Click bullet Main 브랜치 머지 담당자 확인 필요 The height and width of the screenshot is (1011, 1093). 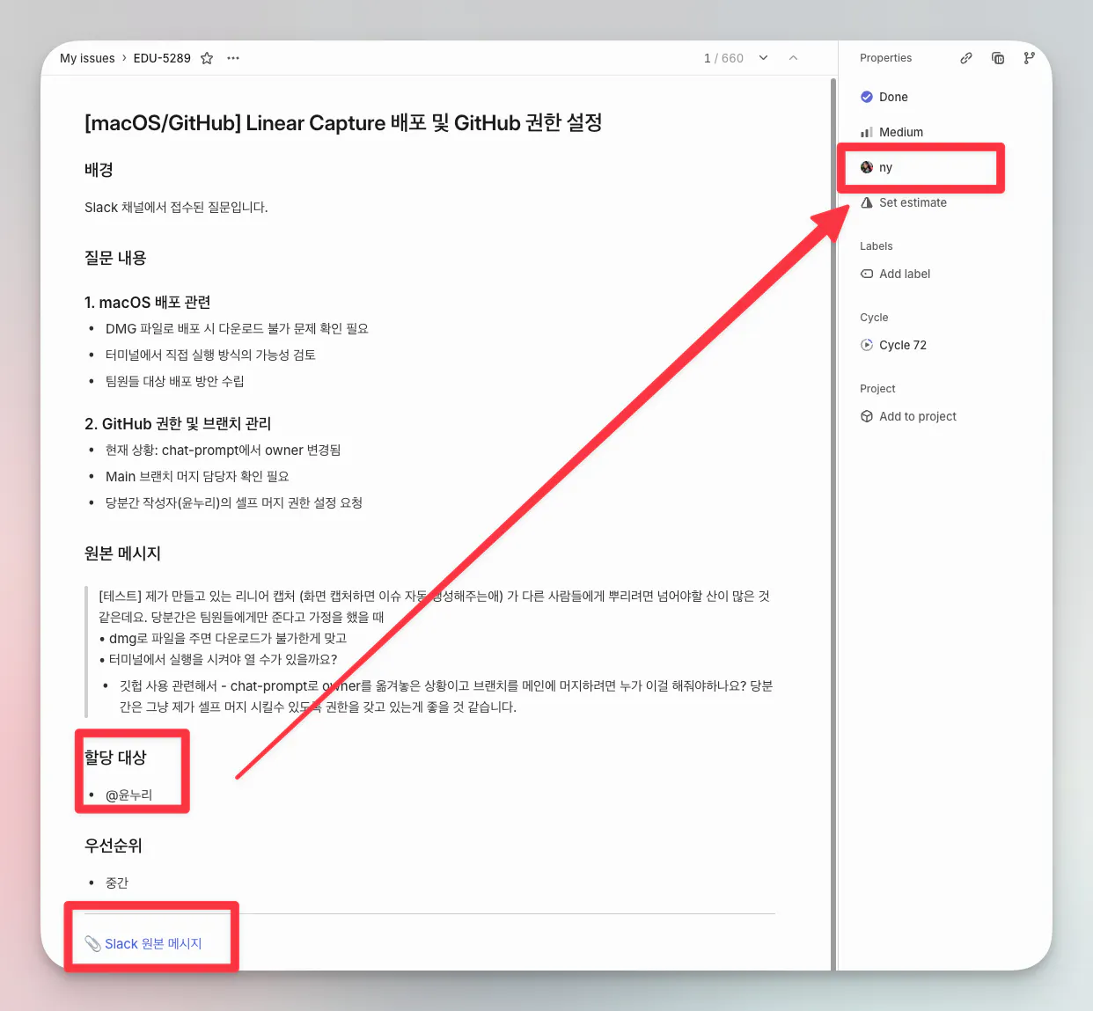click(x=197, y=477)
